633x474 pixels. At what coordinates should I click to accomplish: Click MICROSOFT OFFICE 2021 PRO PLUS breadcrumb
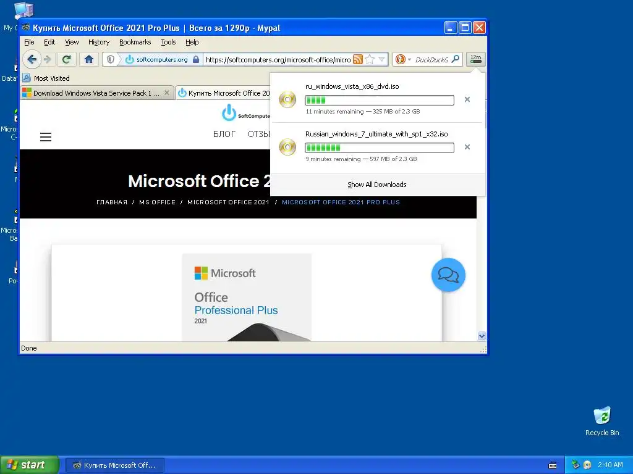click(341, 202)
